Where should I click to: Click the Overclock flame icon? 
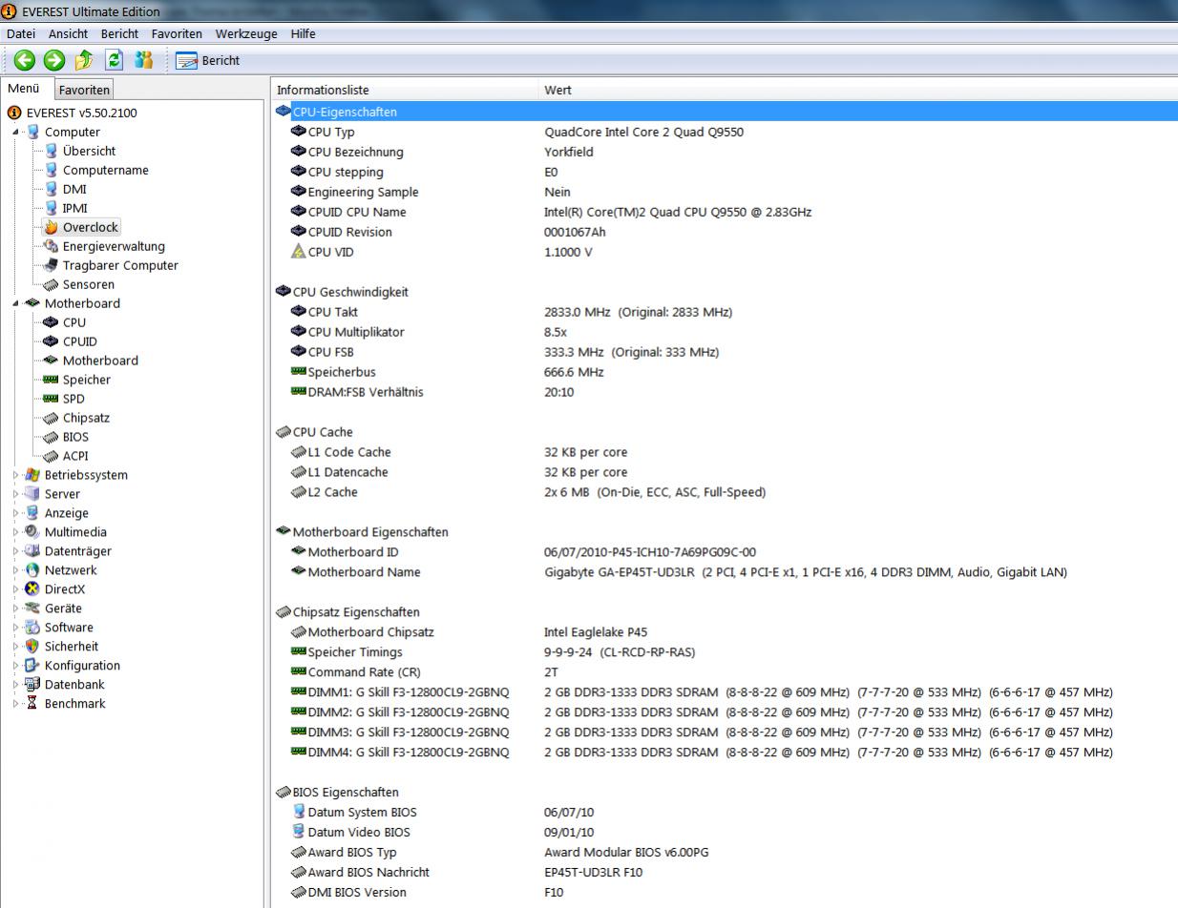[x=52, y=227]
